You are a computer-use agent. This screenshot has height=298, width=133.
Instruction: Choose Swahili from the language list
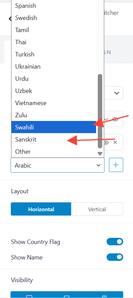pyautogui.click(x=54, y=127)
